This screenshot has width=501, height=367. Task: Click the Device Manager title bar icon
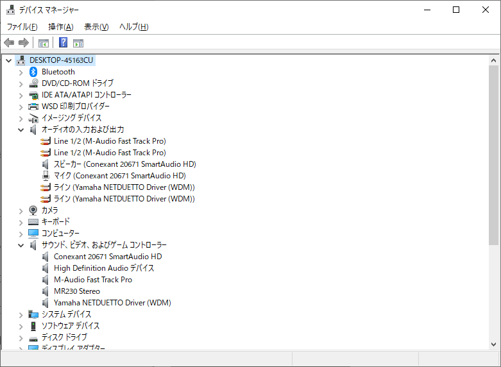tap(10, 10)
